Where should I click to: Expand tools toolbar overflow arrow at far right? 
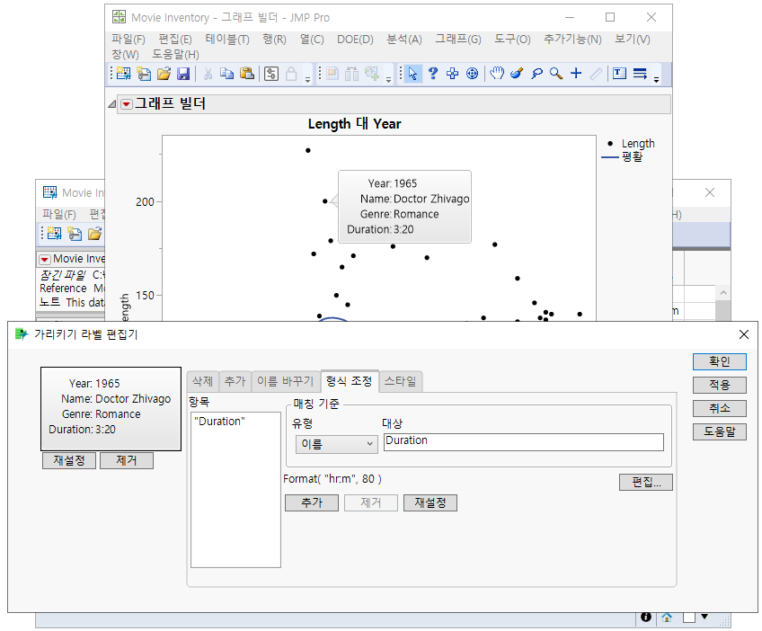[x=656, y=80]
